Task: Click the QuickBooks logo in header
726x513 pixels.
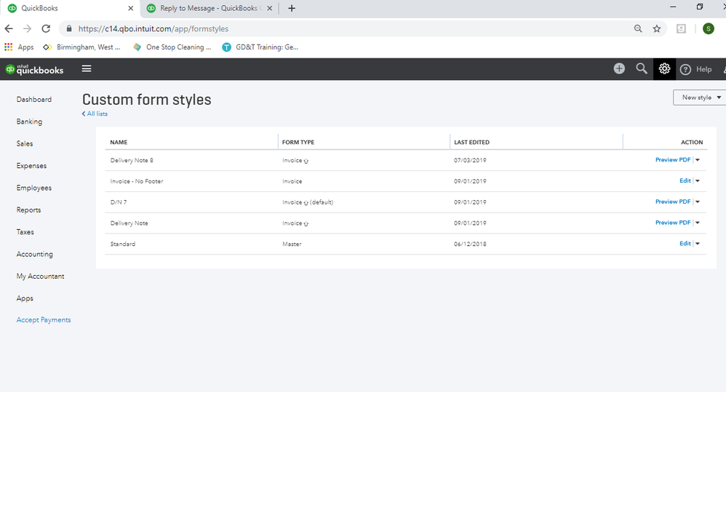Action: pos(34,69)
